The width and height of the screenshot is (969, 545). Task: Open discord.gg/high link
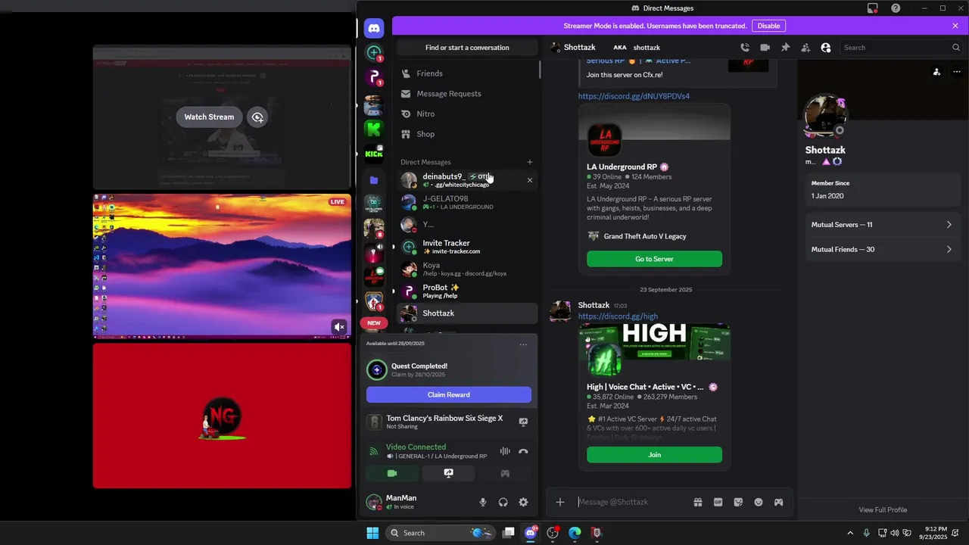pyautogui.click(x=618, y=316)
